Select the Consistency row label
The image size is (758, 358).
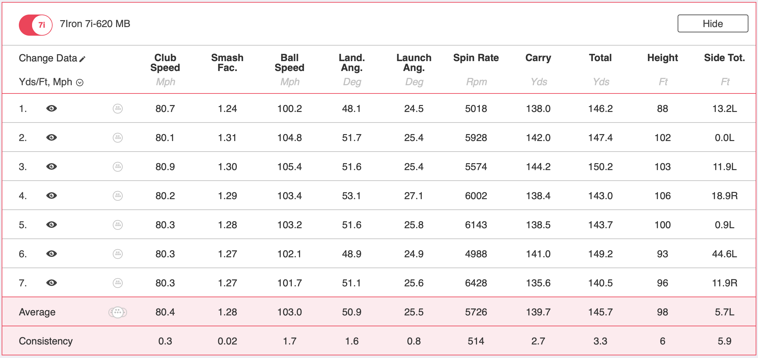(46, 341)
